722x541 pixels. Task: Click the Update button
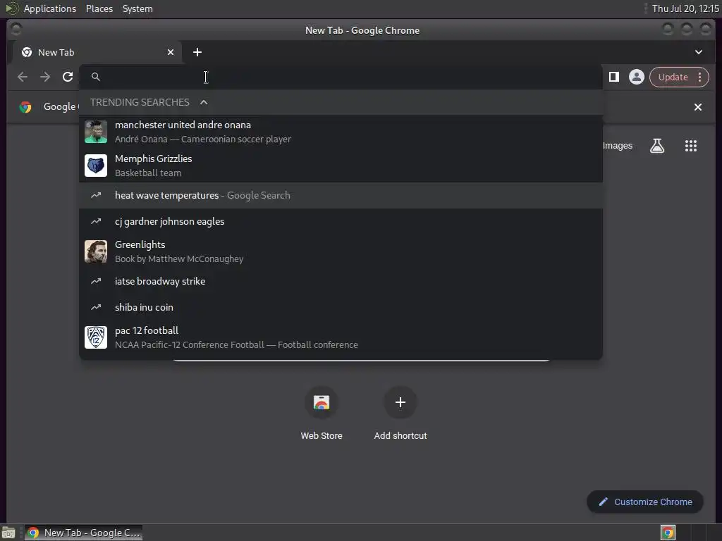click(x=673, y=77)
